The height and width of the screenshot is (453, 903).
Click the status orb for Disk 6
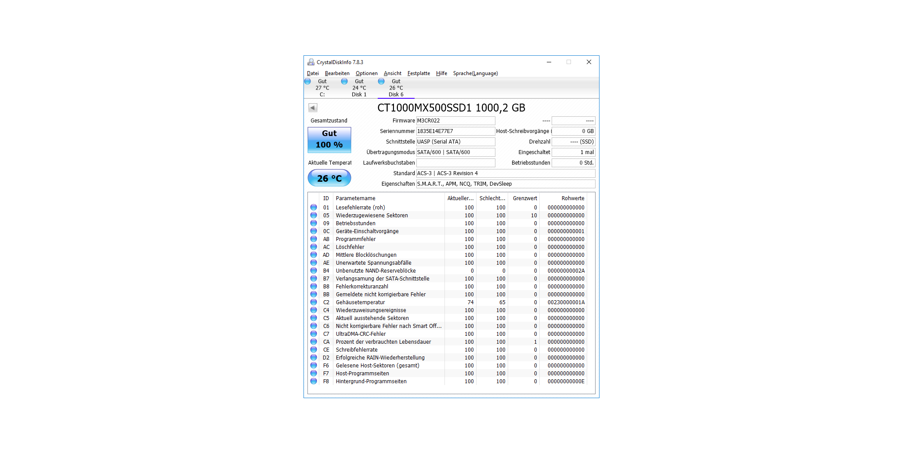381,81
